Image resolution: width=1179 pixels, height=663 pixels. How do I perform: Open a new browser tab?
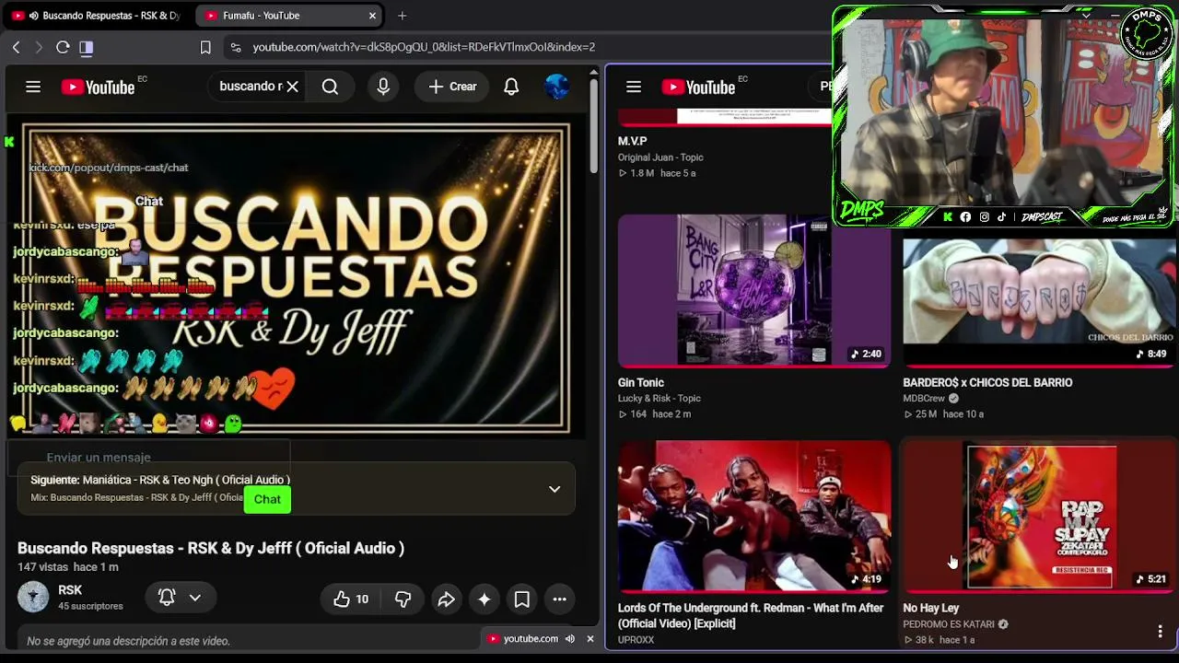402,16
